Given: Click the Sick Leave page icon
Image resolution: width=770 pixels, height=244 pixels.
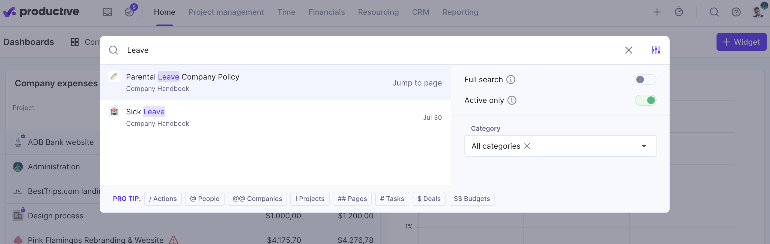Looking at the screenshot, I should click(114, 112).
